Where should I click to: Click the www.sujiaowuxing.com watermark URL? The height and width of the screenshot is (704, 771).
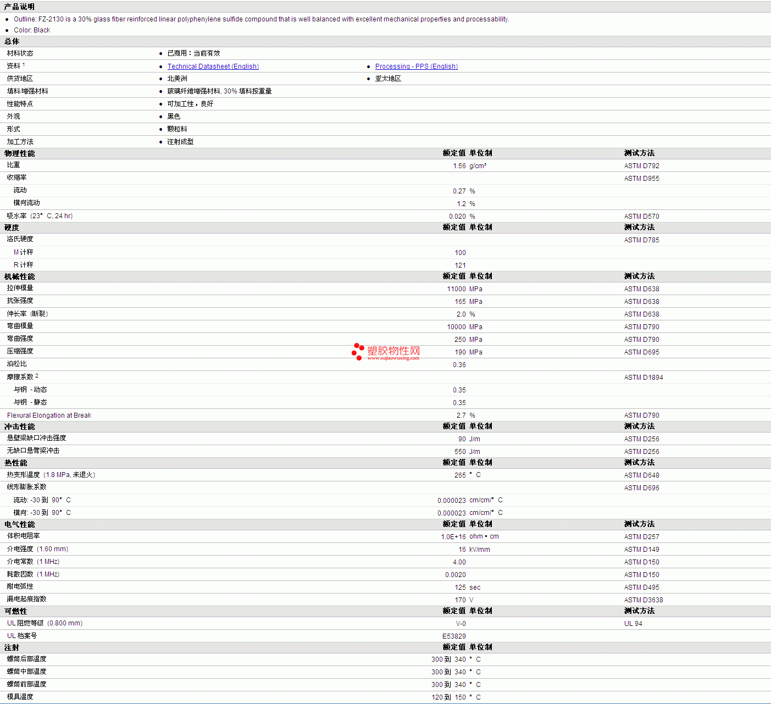pos(393,358)
